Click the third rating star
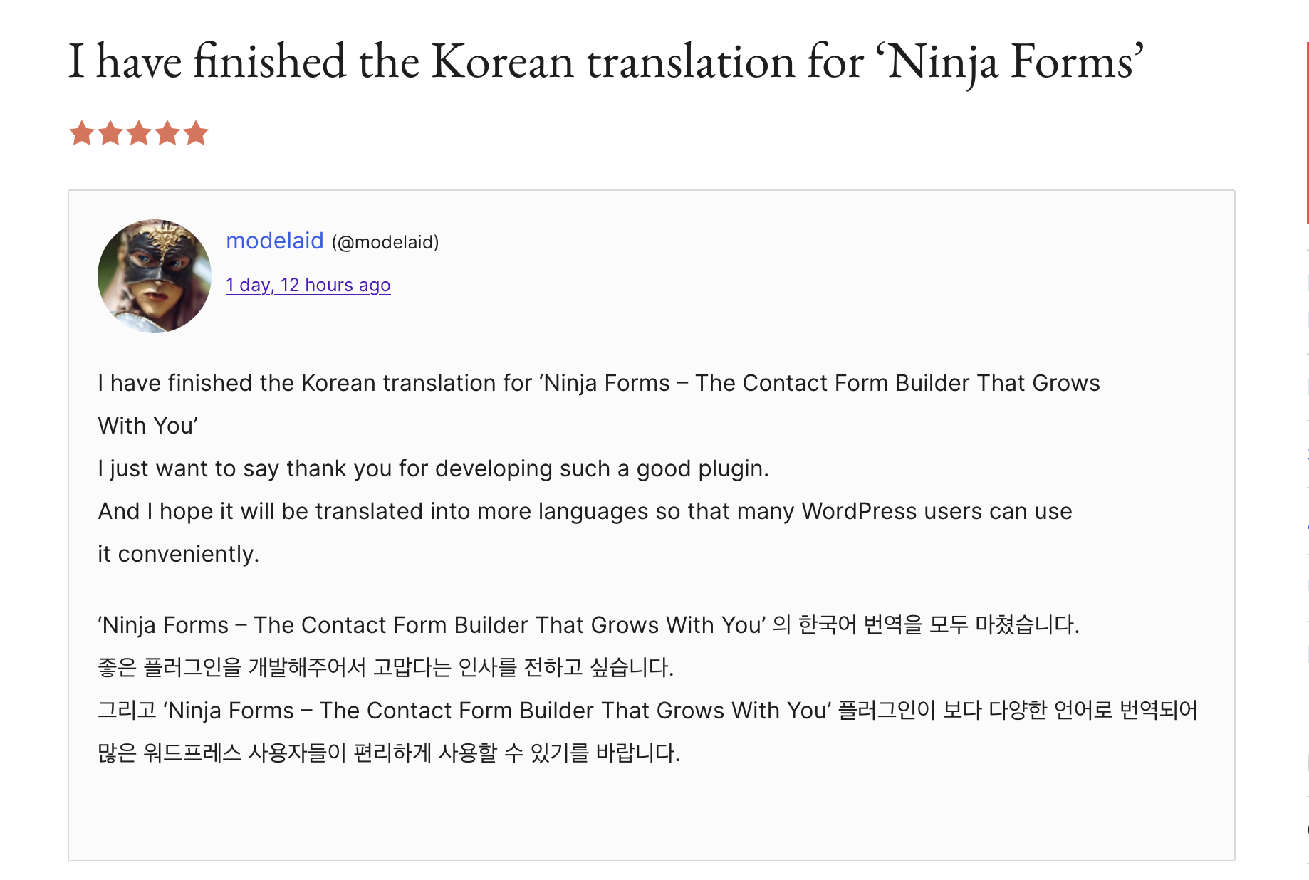1309x880 pixels. click(x=139, y=133)
